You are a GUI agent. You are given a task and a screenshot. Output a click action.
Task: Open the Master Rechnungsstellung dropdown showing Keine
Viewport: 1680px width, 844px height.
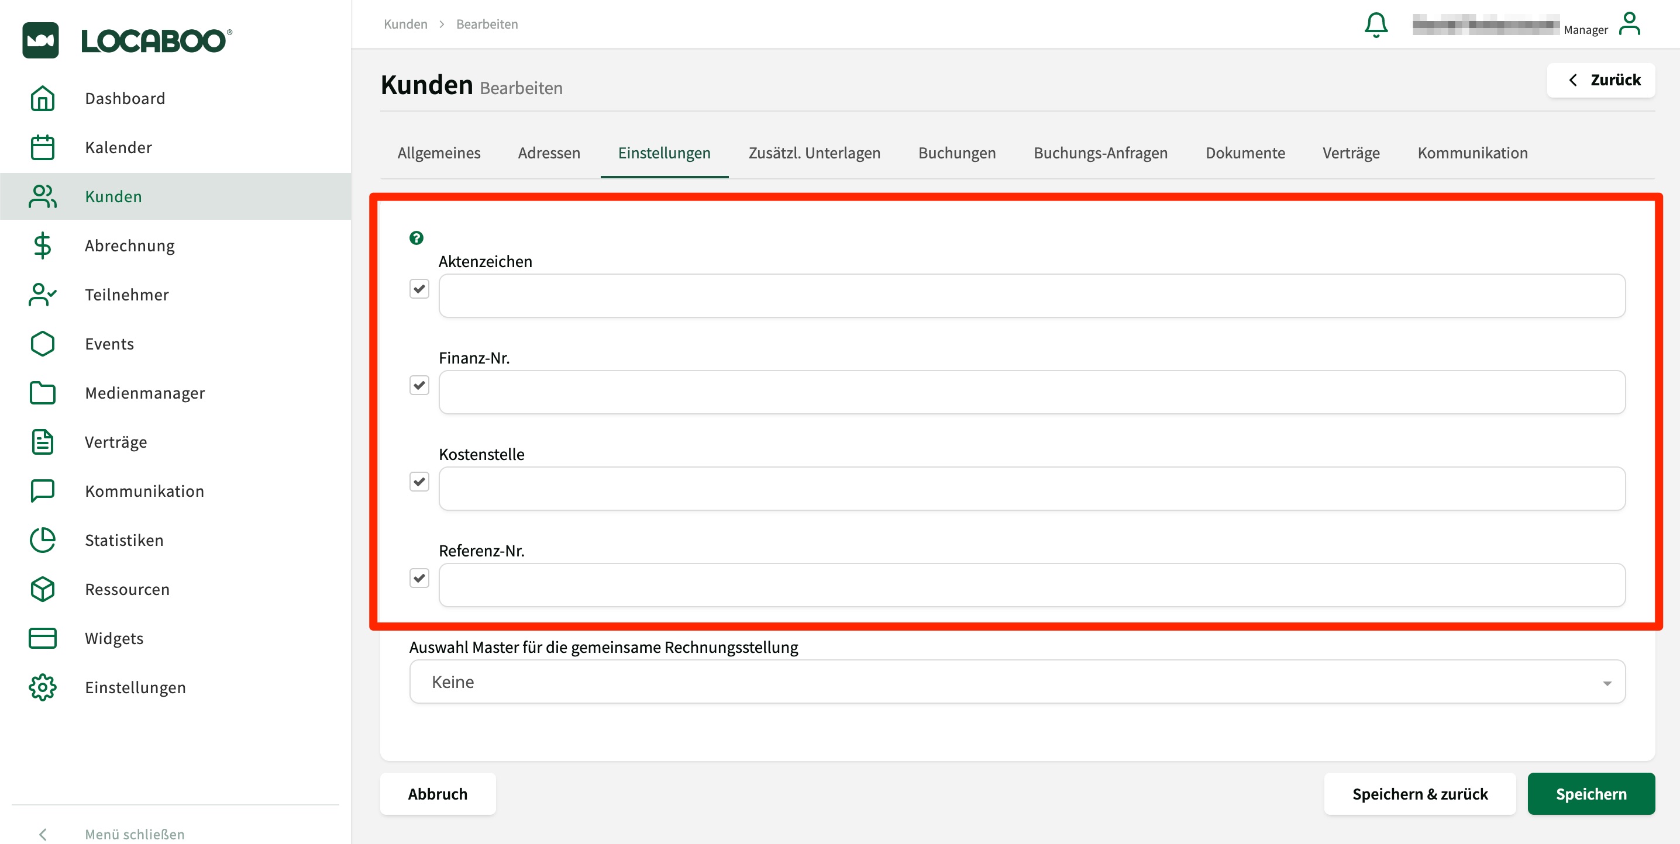pos(1017,682)
